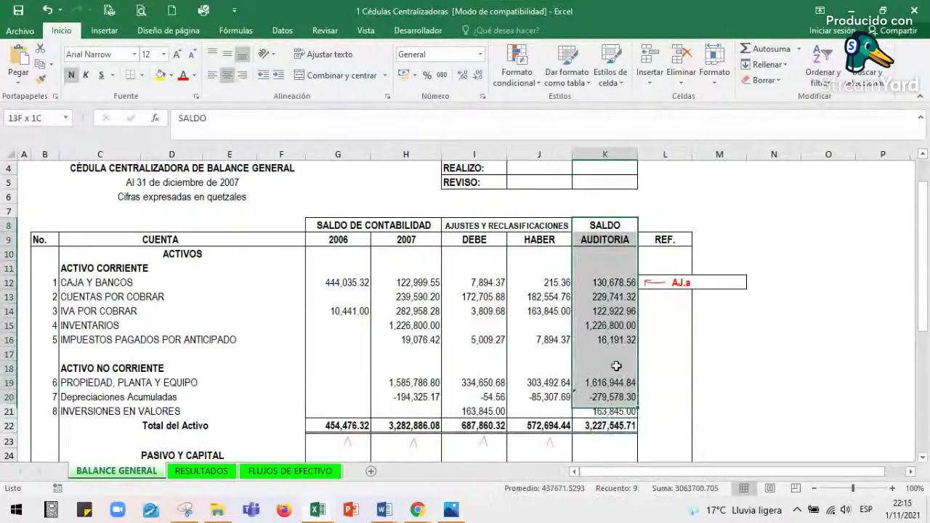Open the Fórmulas ribbon tab
This screenshot has width=930, height=523.
[236, 31]
